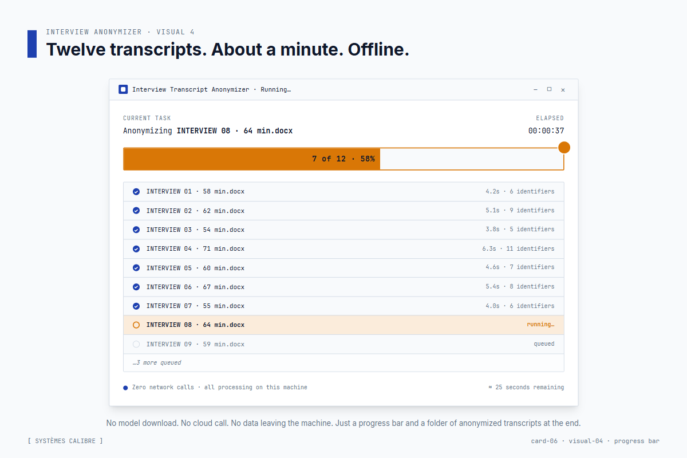
Task: Toggle the completed state of INTERVIEW 02
Action: point(136,210)
